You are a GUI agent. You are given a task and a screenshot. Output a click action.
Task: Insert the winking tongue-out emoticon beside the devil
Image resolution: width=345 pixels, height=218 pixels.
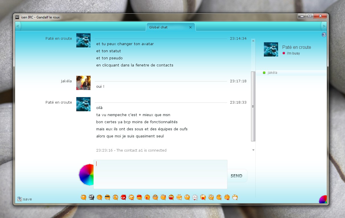pos(131,197)
